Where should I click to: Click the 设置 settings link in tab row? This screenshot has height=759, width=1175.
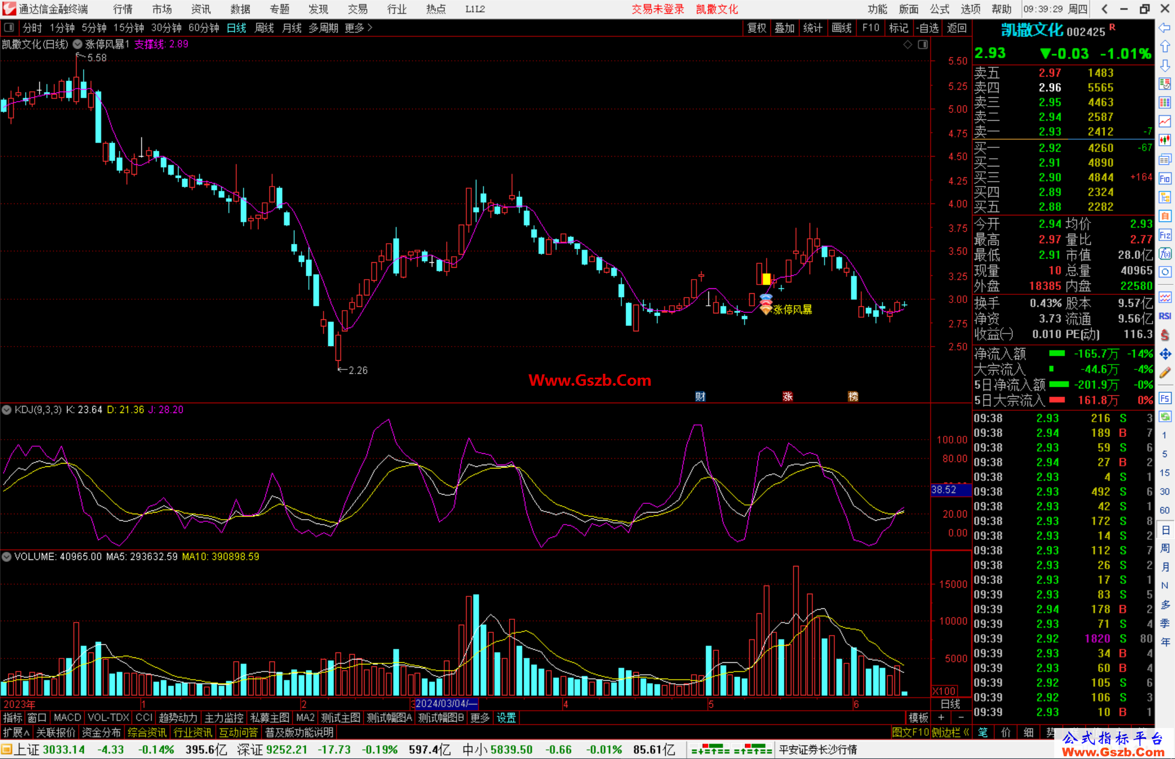click(x=506, y=718)
